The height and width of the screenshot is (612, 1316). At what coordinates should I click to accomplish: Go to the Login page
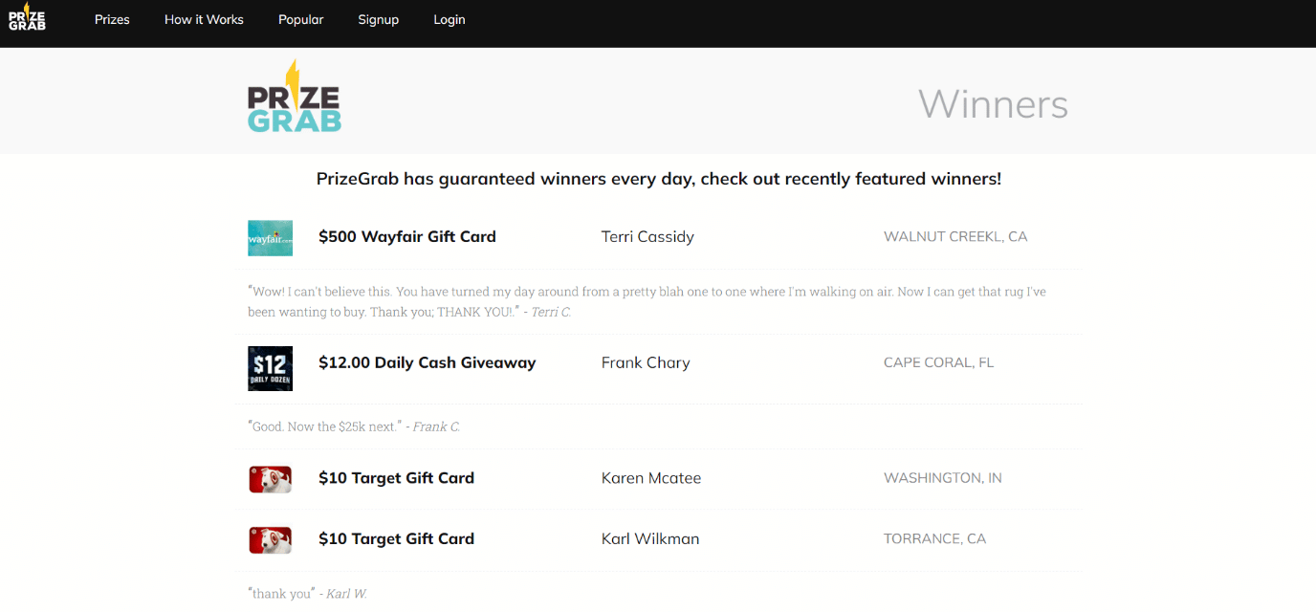[449, 19]
